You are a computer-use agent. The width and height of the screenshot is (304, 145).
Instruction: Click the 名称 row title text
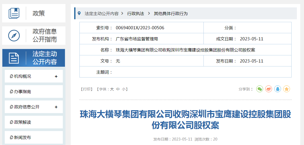185,50
